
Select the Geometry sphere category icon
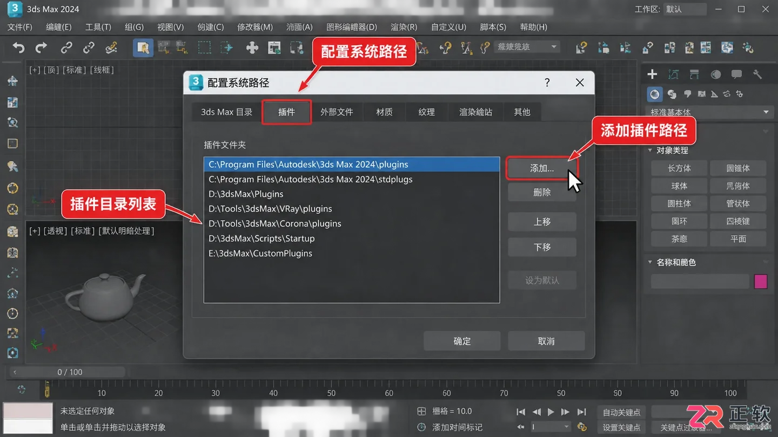click(x=655, y=94)
